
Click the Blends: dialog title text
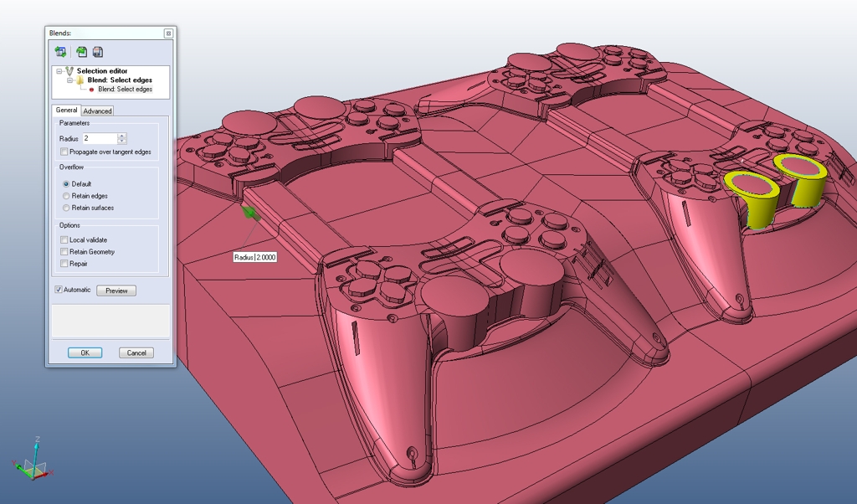pyautogui.click(x=60, y=33)
